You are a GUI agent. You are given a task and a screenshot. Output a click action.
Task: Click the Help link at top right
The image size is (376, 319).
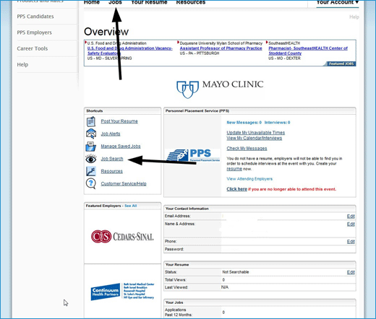354,17
